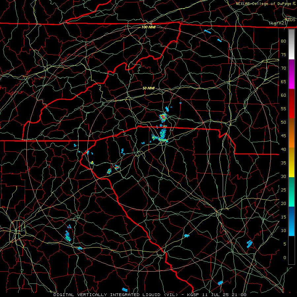Image resolution: width=297 pixels, height=297 pixels.
Task: Click the legend value 50
Action: click(283, 122)
